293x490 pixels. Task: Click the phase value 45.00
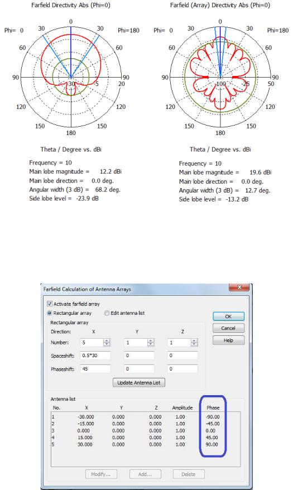(x=212, y=438)
